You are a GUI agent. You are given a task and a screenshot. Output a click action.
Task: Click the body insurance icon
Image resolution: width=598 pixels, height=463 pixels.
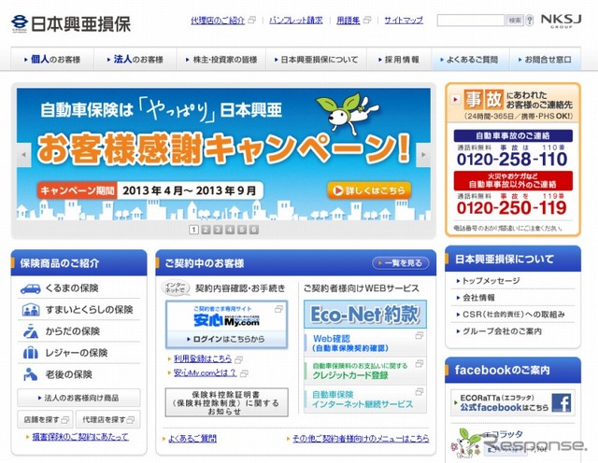click(x=31, y=331)
